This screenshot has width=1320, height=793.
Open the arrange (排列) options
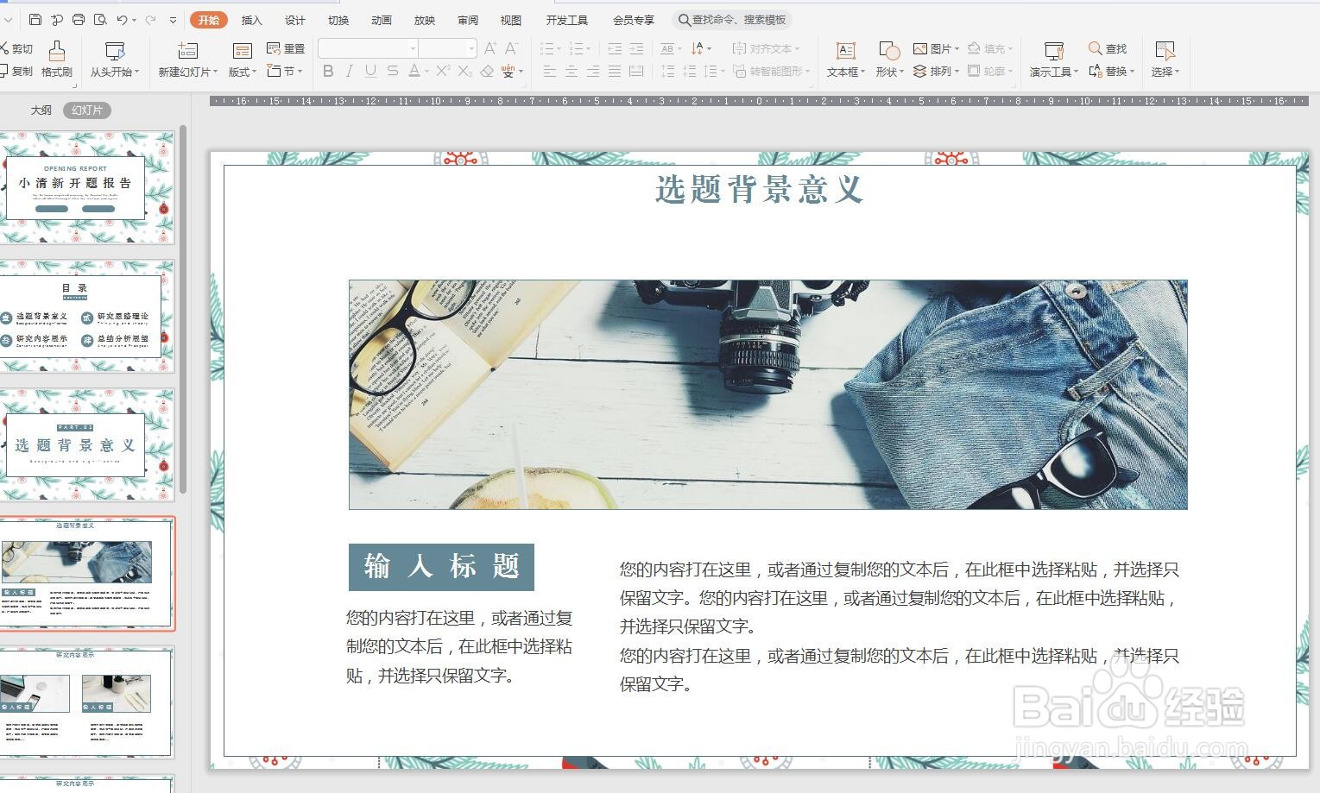click(937, 71)
